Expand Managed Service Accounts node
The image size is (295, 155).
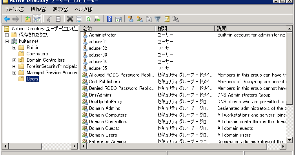pos(14,73)
